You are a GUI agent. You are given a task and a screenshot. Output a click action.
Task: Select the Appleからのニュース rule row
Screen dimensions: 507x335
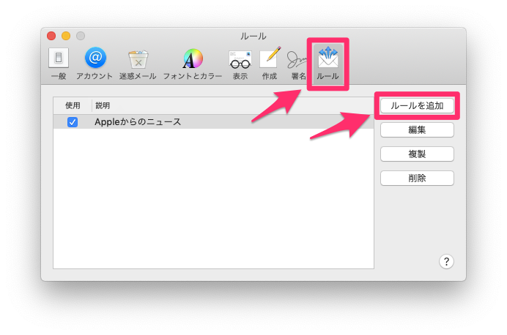[x=213, y=122]
